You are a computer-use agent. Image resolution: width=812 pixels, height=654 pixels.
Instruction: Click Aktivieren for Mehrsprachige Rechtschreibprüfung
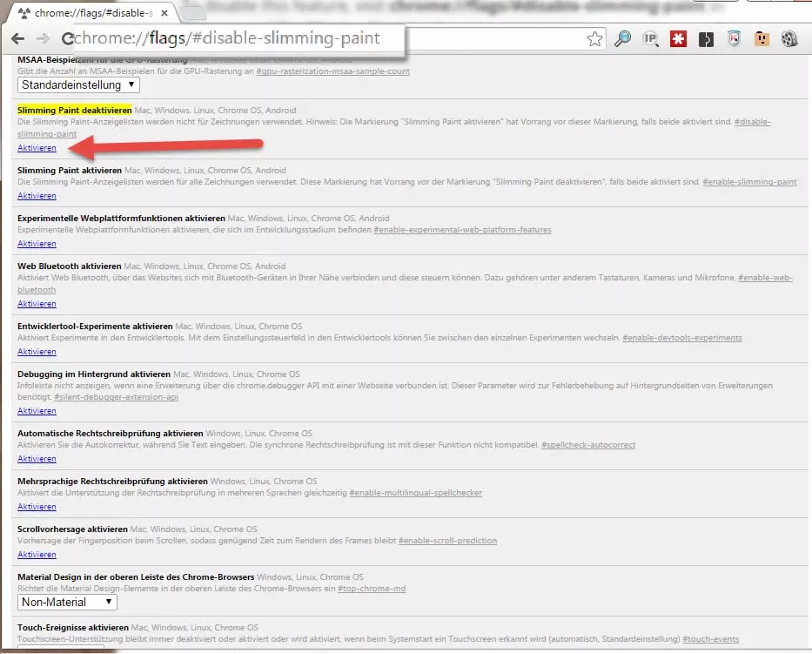pos(37,507)
